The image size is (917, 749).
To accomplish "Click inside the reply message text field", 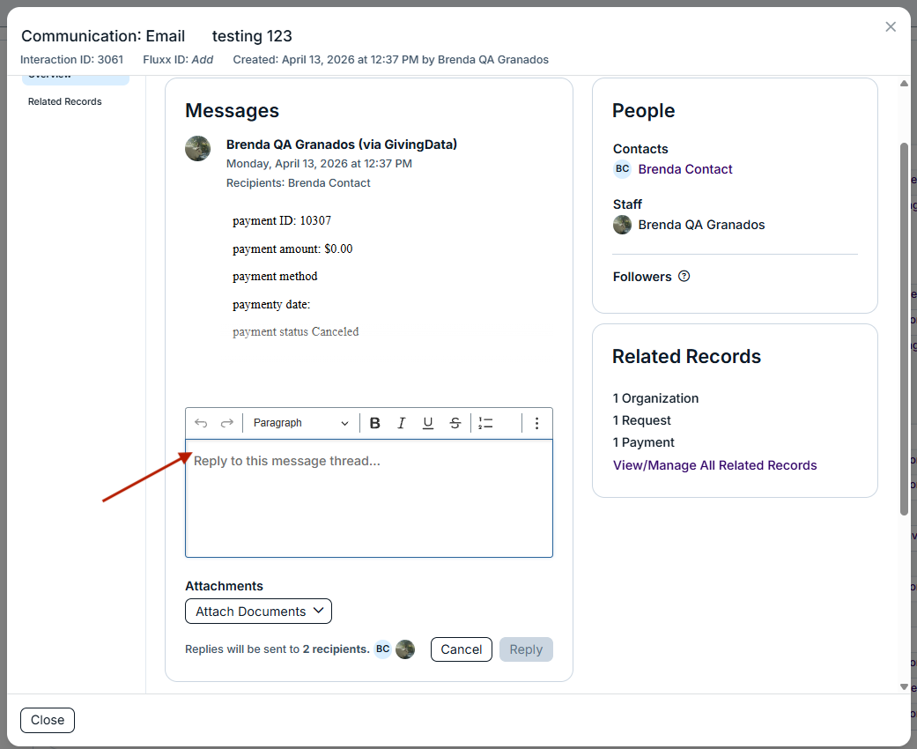I will coord(369,498).
